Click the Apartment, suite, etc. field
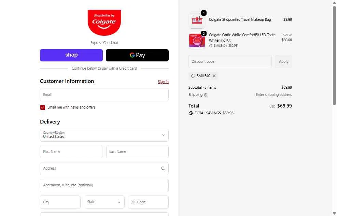This screenshot has height=216, width=337. click(x=104, y=185)
